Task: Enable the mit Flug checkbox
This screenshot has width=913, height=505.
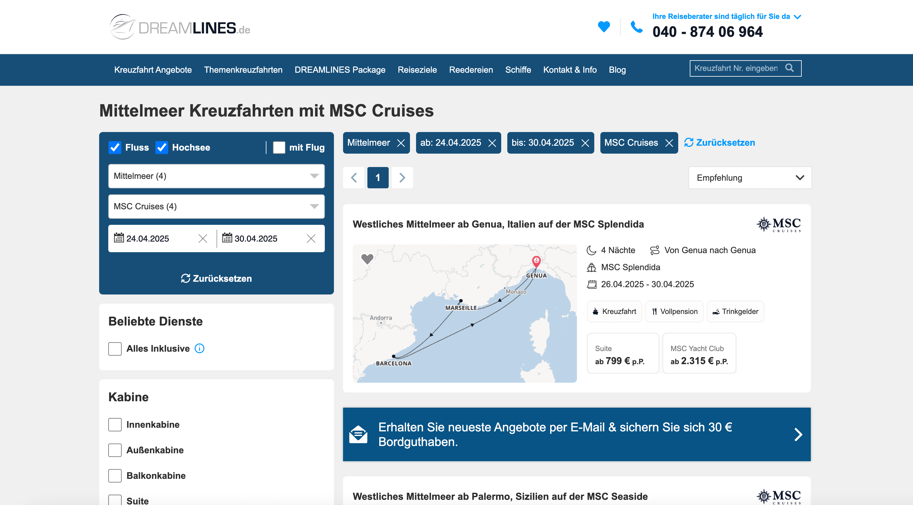Action: tap(279, 148)
